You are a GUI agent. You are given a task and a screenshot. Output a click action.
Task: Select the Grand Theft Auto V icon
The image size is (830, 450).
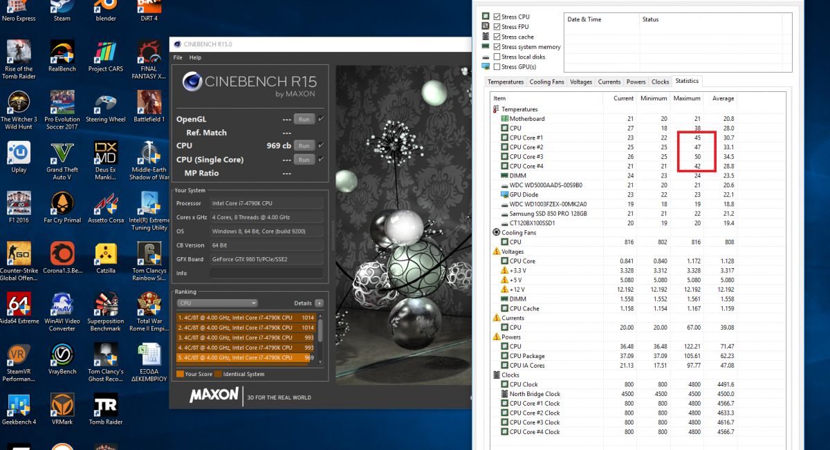[62, 160]
